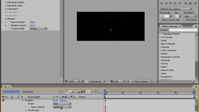Screen dimensions: 199x112
Task: Step forward one frame in Preview
Action: coord(175,3)
